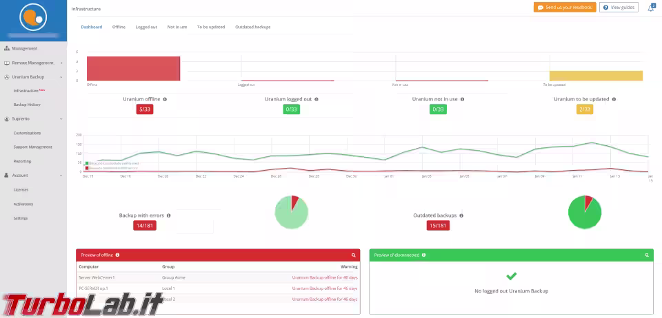Click info icon in Preview of offline header
Screen dimensions: 662x318
click(x=117, y=255)
